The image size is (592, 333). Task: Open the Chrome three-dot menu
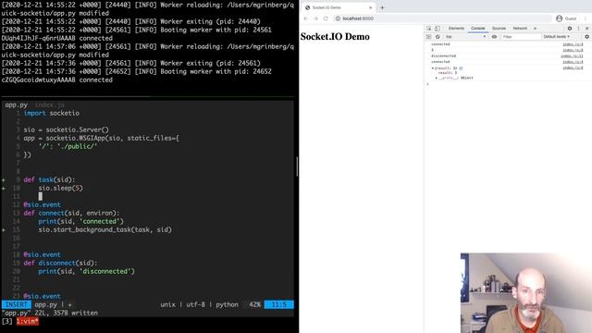coord(586,18)
